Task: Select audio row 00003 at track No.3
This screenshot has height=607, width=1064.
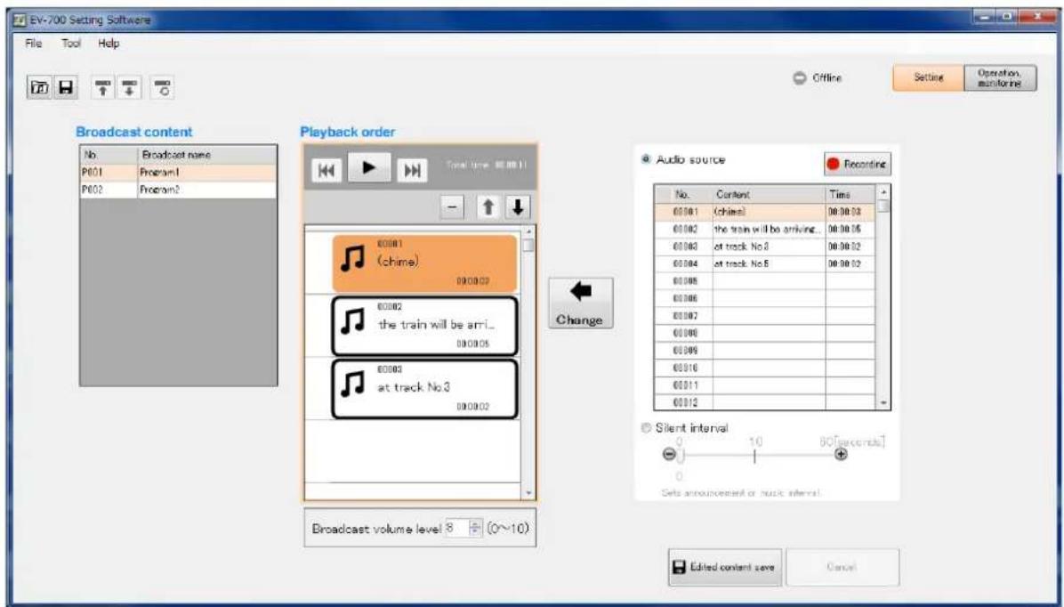Action: [765, 247]
